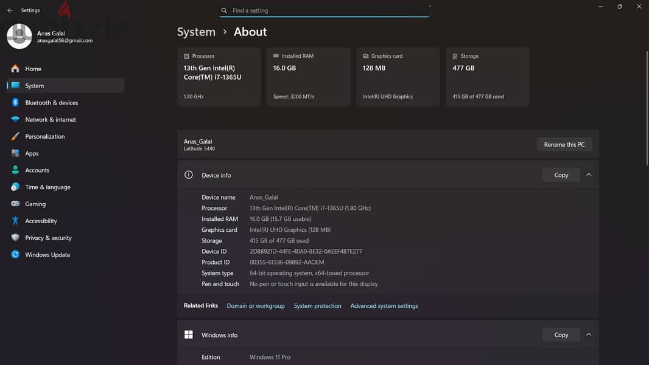Click the Network & internet wifi icon
Viewport: 649px width, 365px height.
[15, 119]
